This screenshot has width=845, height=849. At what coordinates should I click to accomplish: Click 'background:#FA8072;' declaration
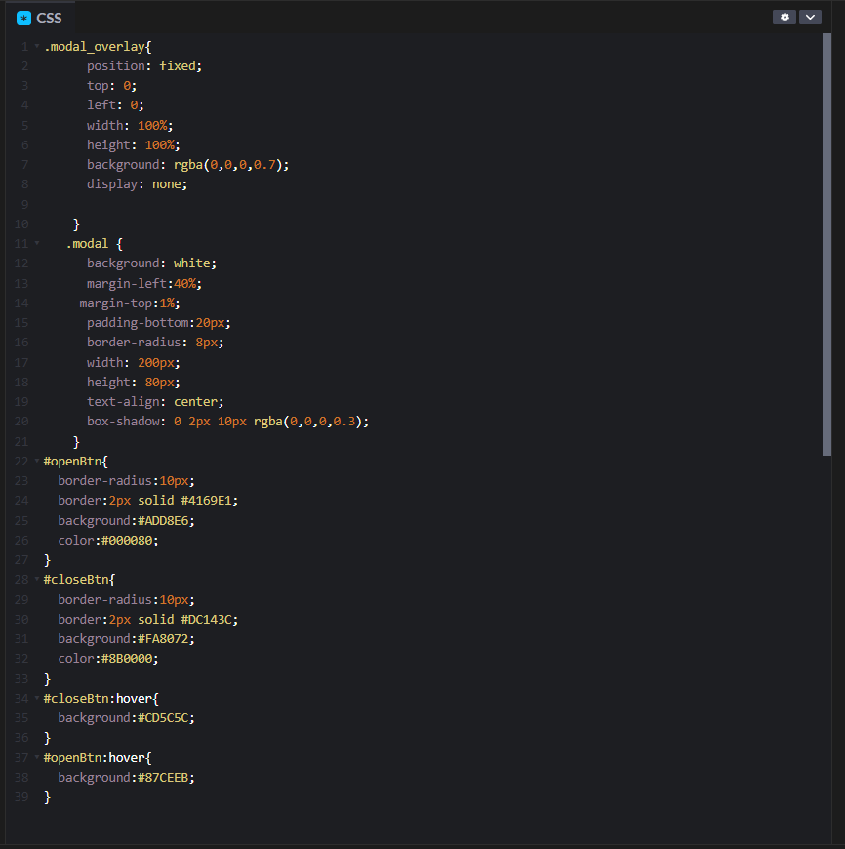tap(127, 639)
